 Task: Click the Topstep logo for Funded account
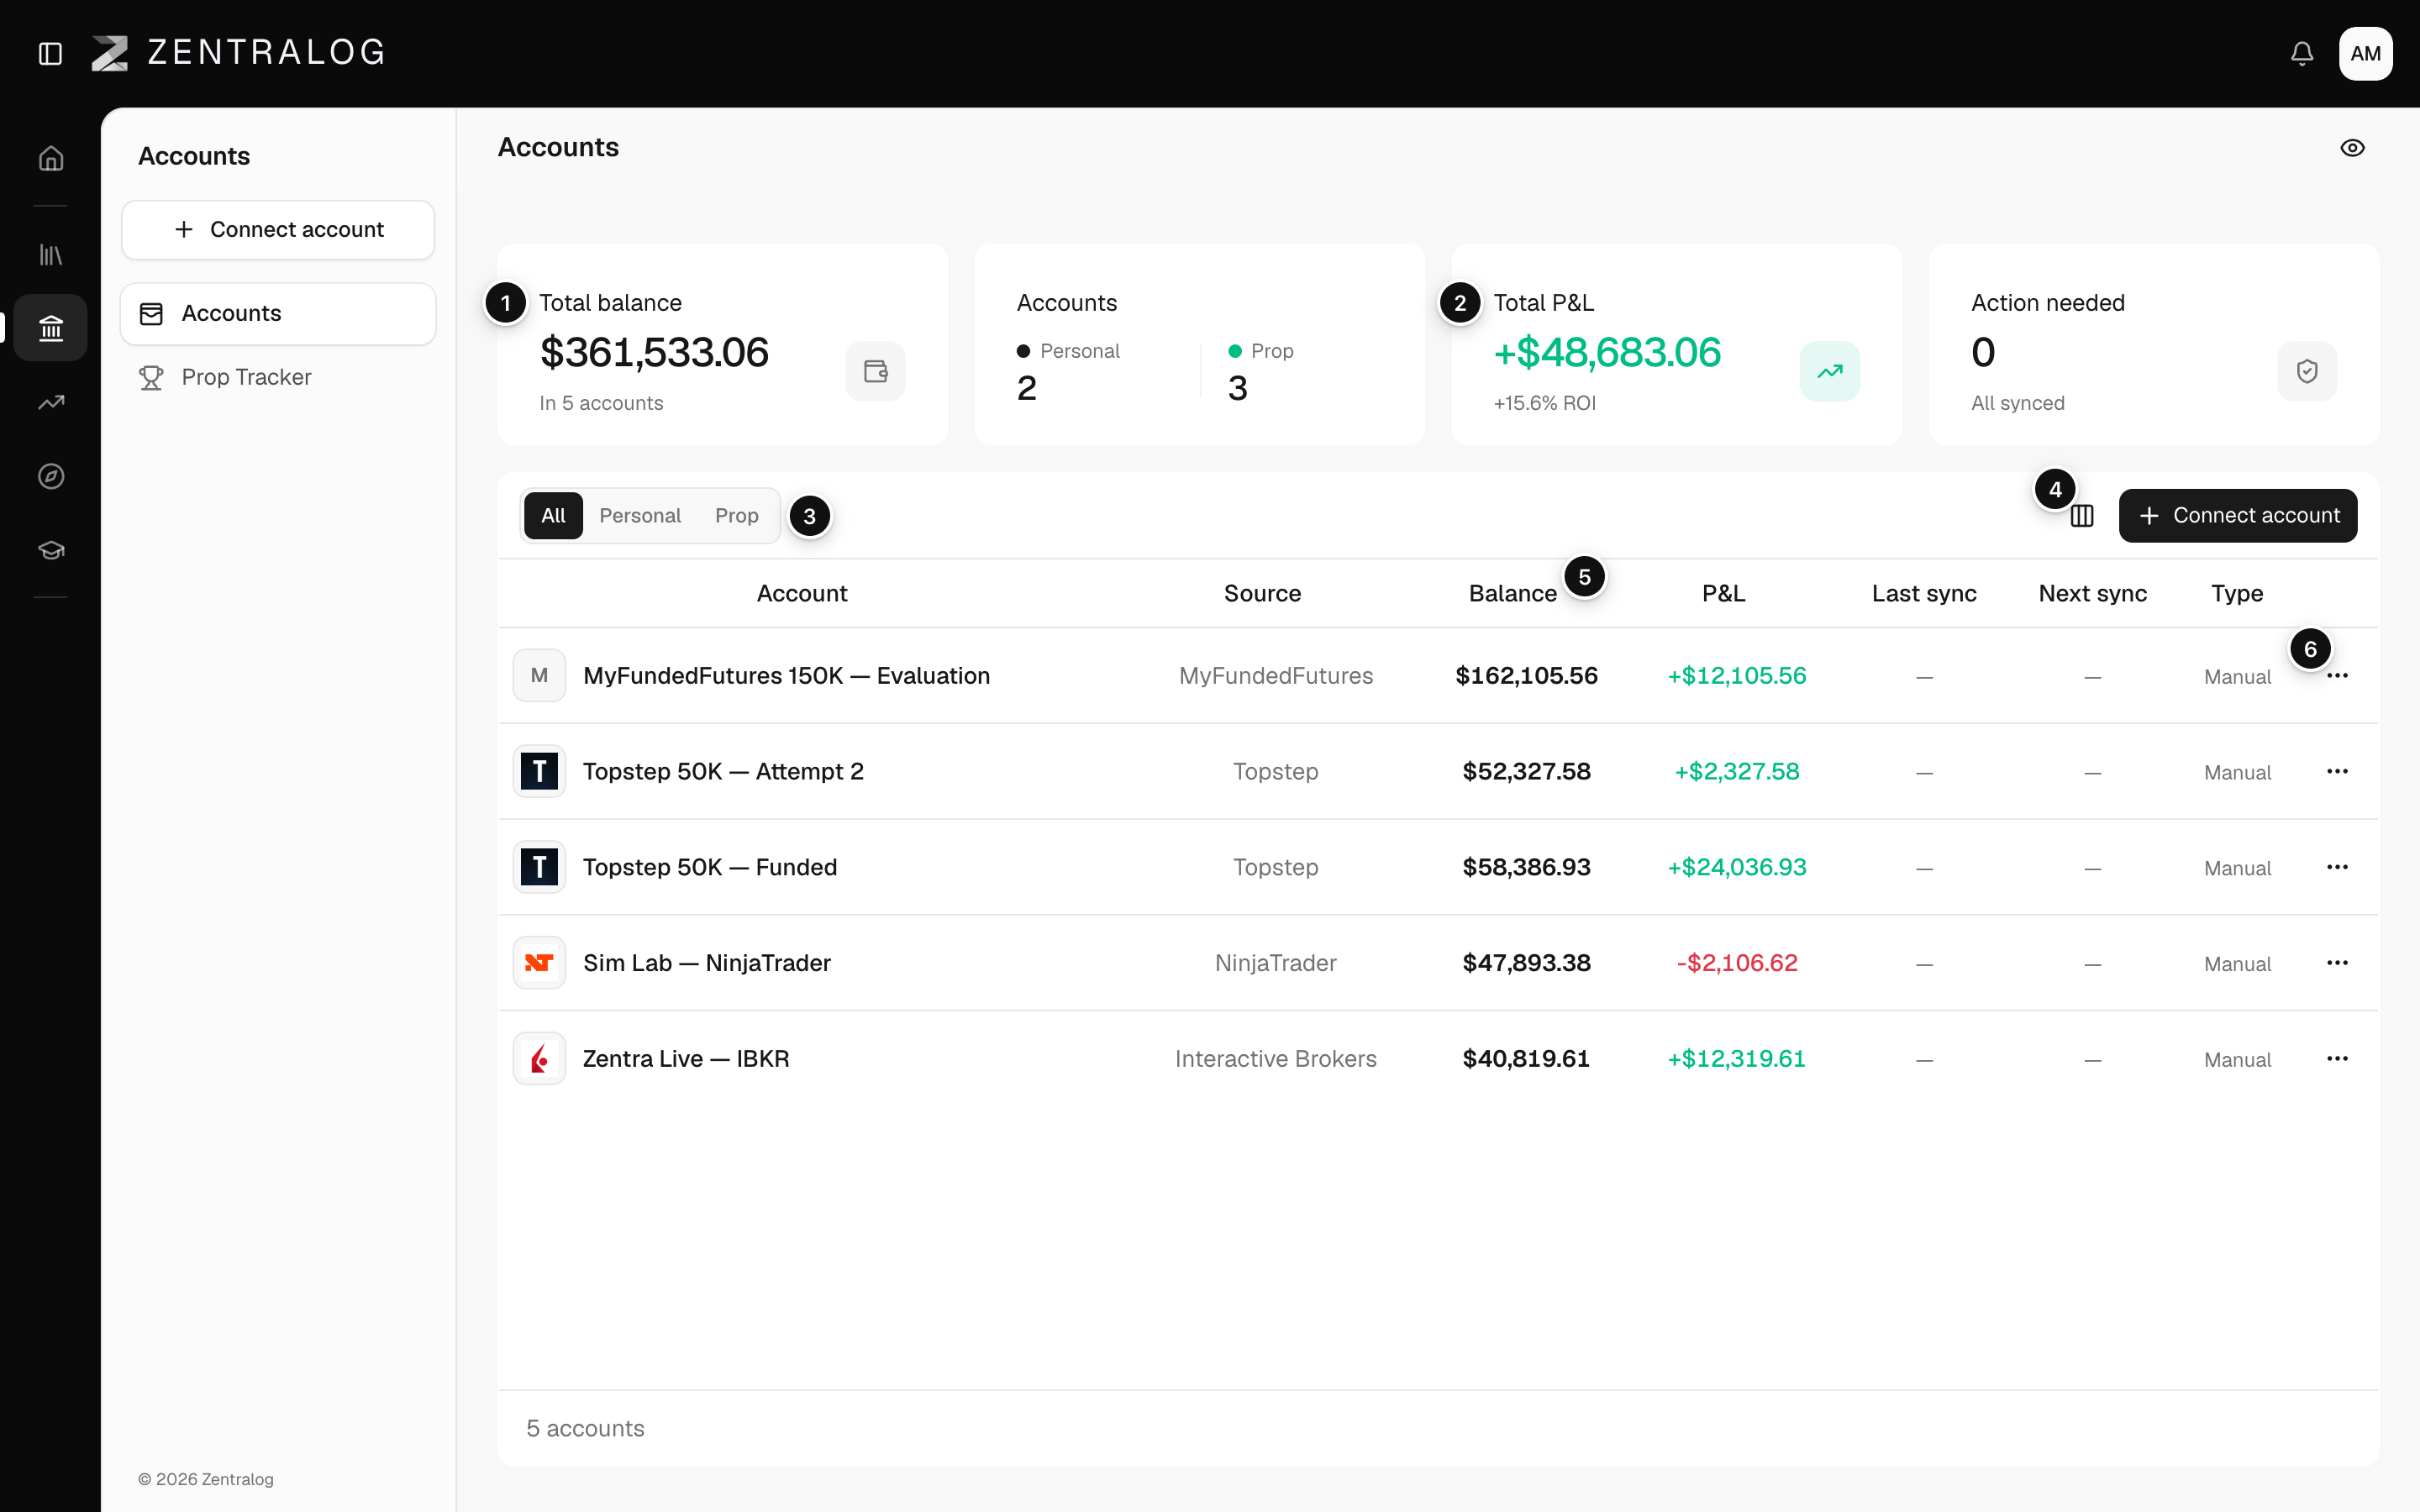[x=539, y=868]
